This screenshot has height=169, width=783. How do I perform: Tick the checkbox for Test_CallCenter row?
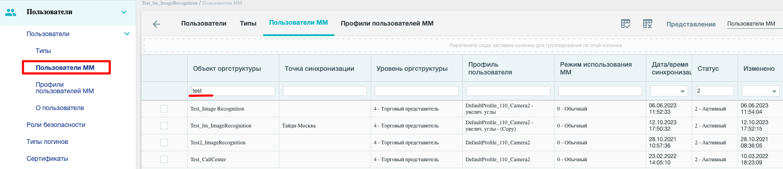tap(164, 159)
